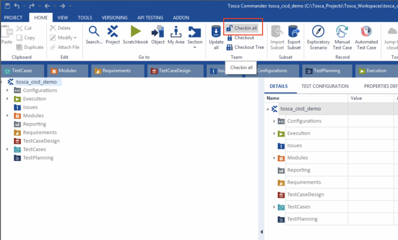
Task: Open the Undo history dropdown arrow
Action: tap(24, 5)
